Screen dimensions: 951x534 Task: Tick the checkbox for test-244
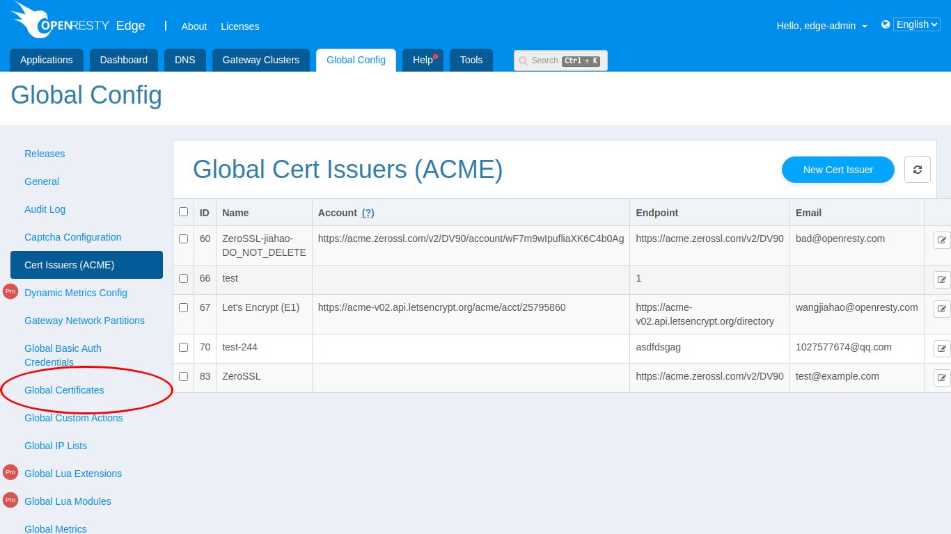click(183, 347)
